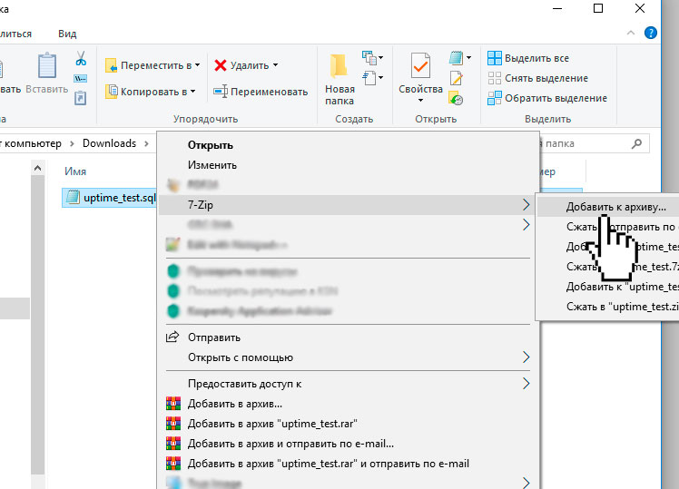Click the Имя column header
This screenshot has height=489, width=679.
pos(75,171)
